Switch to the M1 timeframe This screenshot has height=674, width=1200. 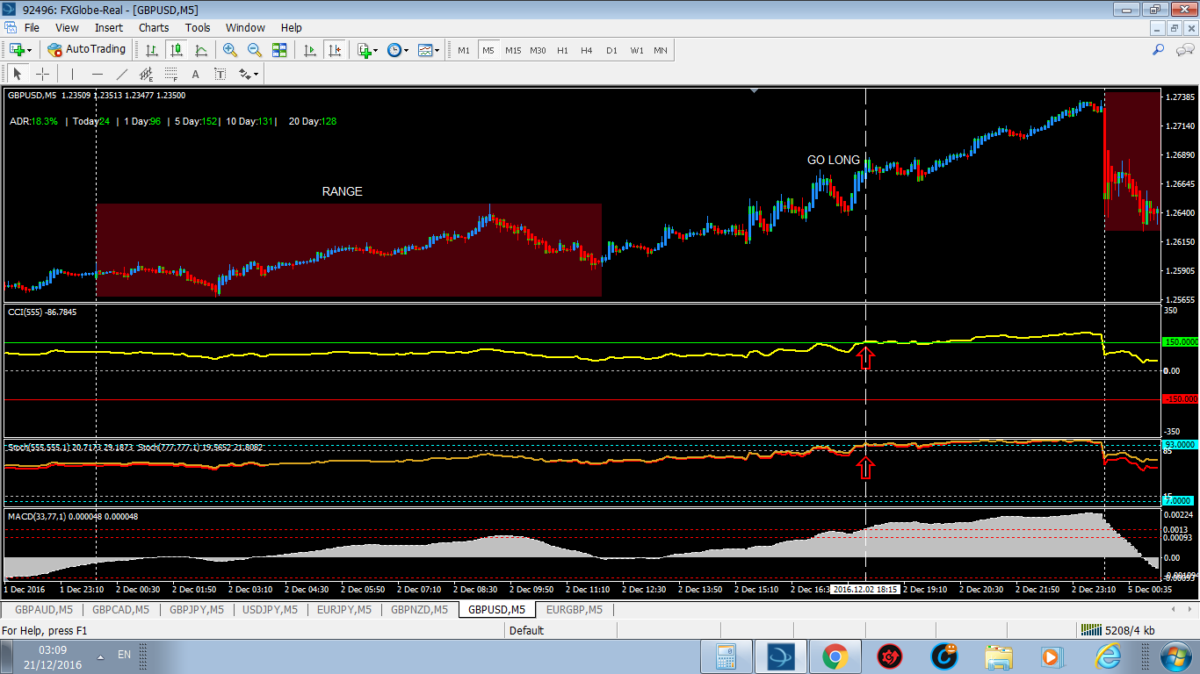click(464, 50)
